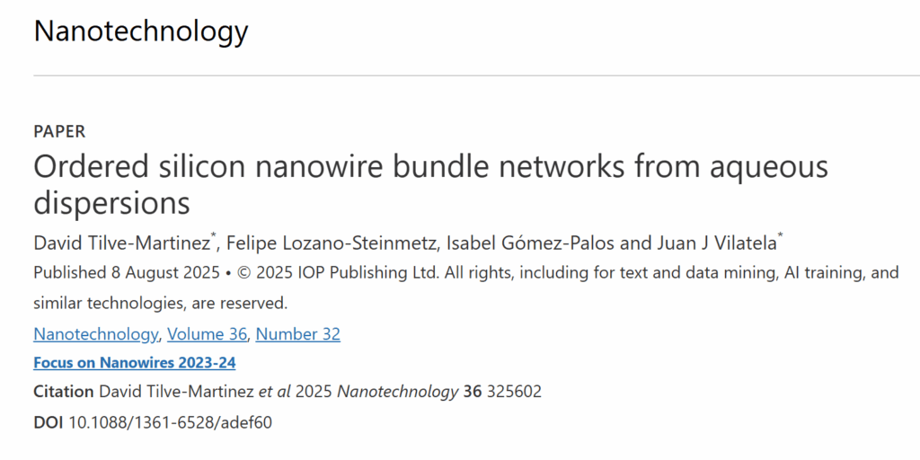Click author name David Tilve-Martinez
The height and width of the screenshot is (460, 920).
[121, 243]
